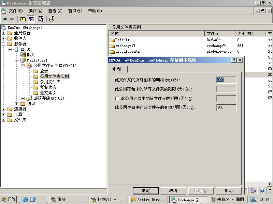Click the Back arrow toolbar icon
Screen dimensions: 273x204
click(x=4, y=19)
